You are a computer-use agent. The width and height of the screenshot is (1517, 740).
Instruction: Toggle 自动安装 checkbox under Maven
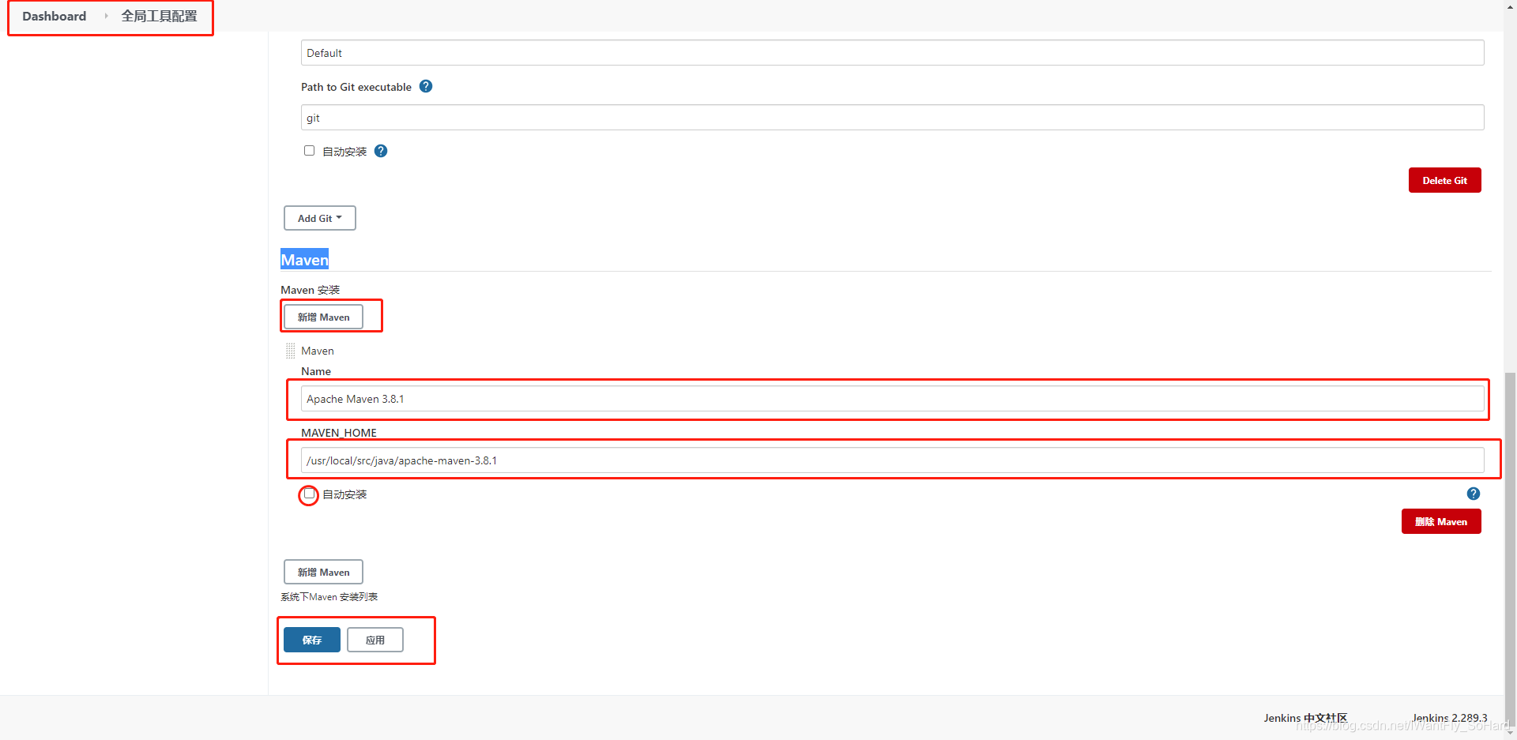coord(310,494)
